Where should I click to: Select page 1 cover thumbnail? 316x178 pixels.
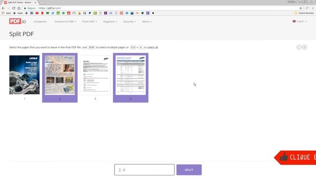pos(24,75)
